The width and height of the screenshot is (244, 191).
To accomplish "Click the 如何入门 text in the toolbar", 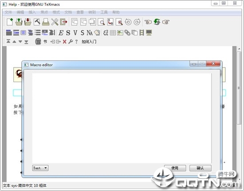I will [x=89, y=42].
